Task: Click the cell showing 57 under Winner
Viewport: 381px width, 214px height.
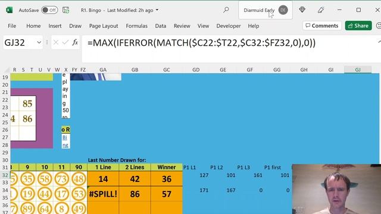Action: (167, 194)
